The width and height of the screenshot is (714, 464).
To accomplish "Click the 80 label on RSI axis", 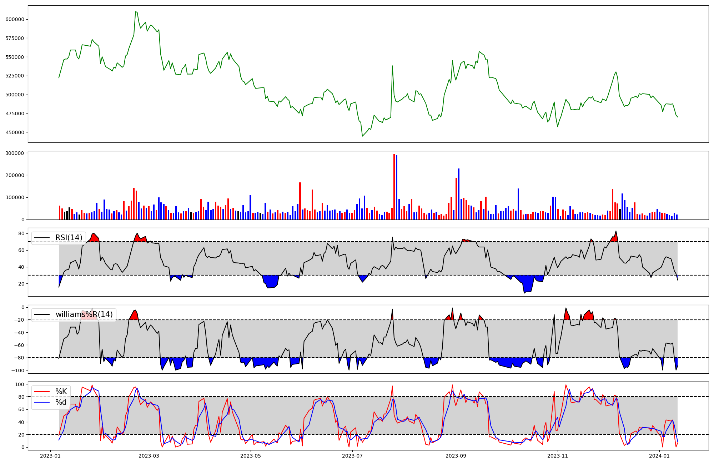I will pos(21,234).
